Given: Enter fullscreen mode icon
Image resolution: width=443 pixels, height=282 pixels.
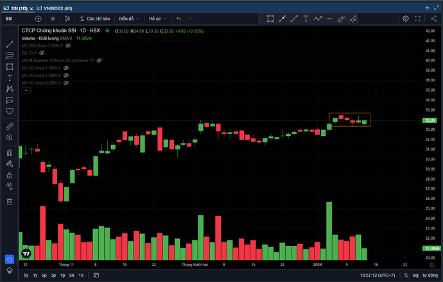Looking at the screenshot, I should click(417, 19).
